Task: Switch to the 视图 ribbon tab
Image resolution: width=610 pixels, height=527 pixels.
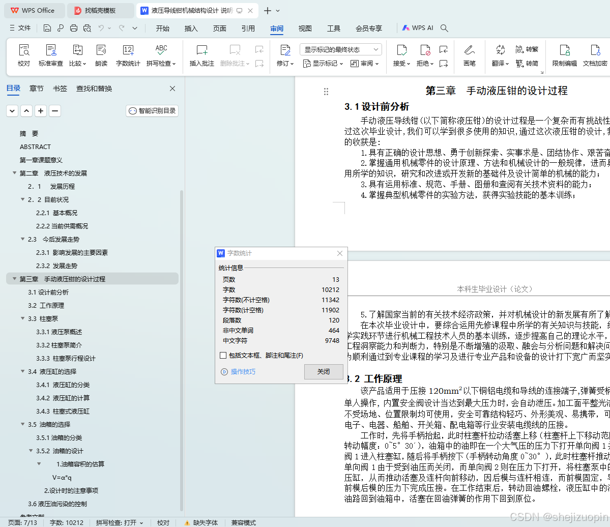Action: [x=305, y=28]
